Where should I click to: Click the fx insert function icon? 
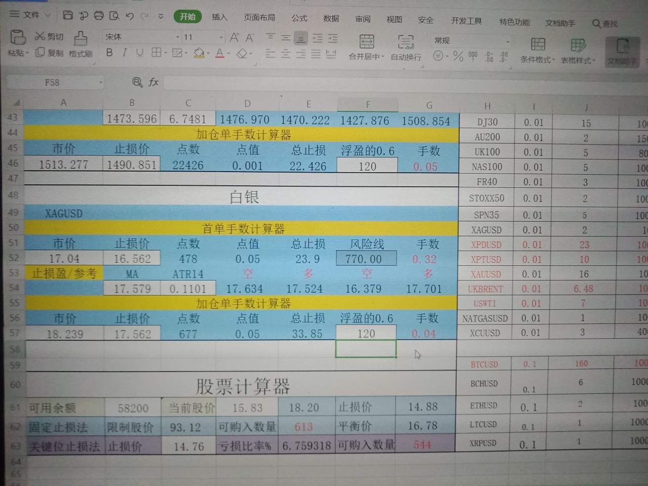tap(153, 82)
